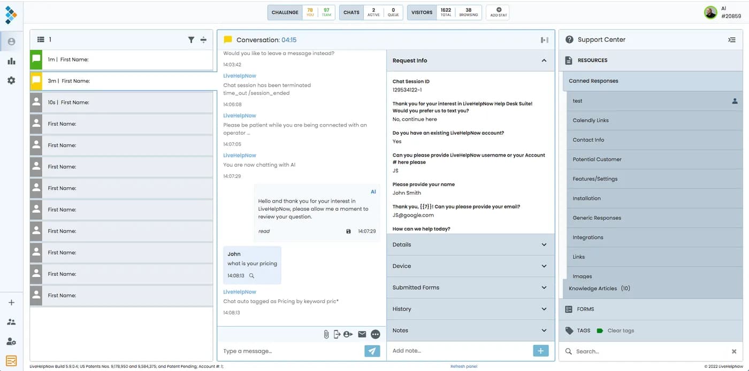Image resolution: width=749 pixels, height=371 pixels.
Task: Click the split divider icon in chat list
Action: [203, 40]
